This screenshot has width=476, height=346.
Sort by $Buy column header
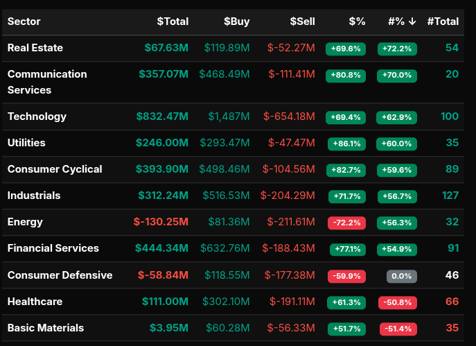236,21
